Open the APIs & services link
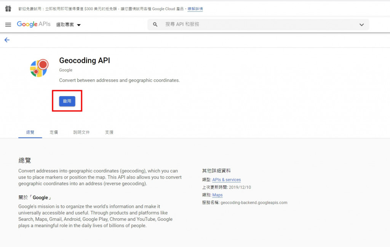390x247 pixels. coord(227,180)
